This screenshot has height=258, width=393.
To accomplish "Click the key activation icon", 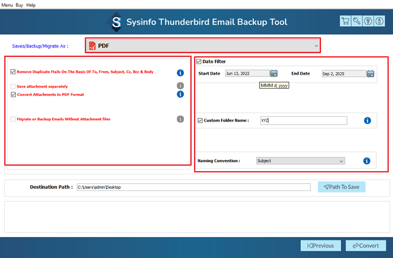I will point(356,21).
